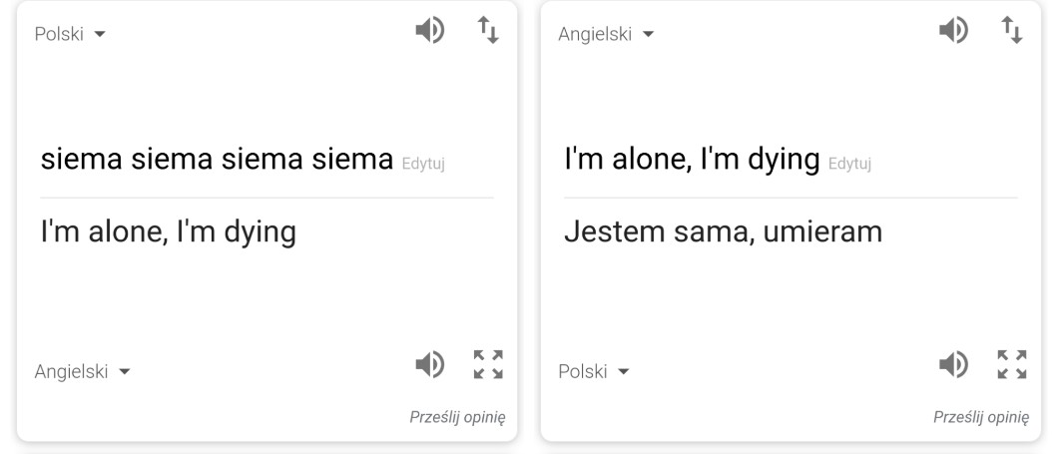Viewport: 1058px width, 454px height.
Task: Click "Prześlij opinię" in the right card
Action: point(980,416)
